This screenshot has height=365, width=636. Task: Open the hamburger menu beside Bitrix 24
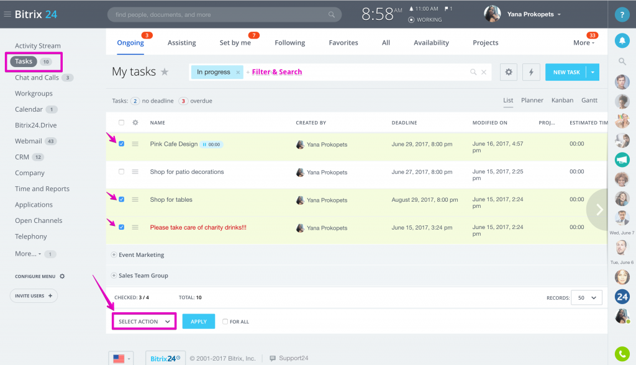click(x=7, y=14)
